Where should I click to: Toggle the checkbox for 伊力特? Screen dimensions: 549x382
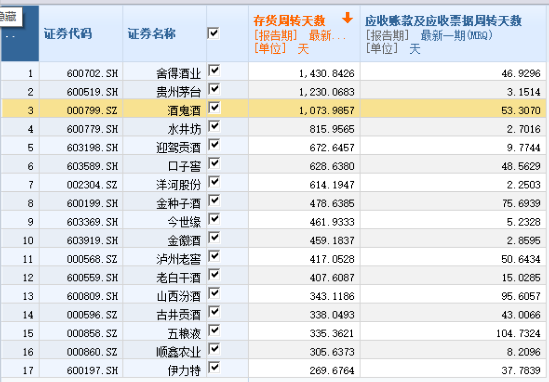pos(214,367)
